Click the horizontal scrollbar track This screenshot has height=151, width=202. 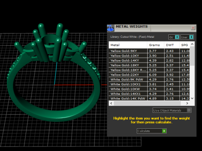pos(147,103)
